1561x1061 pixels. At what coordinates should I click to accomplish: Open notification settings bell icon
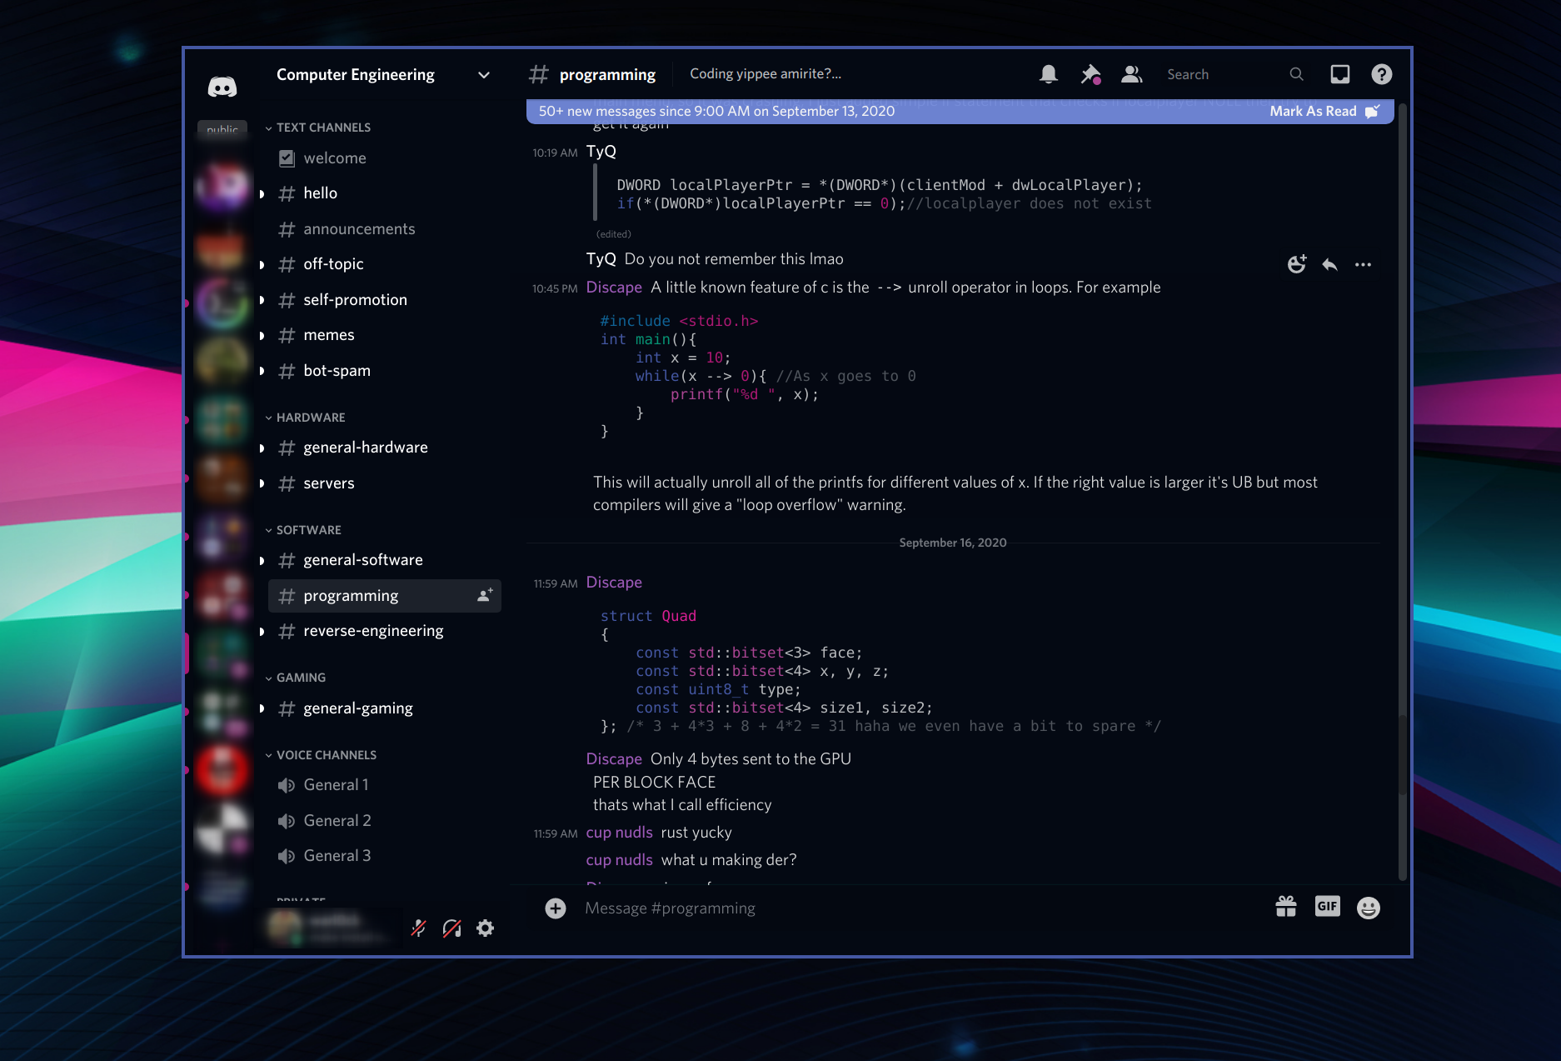point(1049,74)
